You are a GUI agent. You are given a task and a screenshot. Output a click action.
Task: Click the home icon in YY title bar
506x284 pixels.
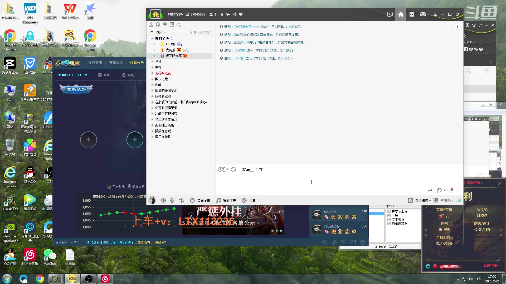click(x=401, y=14)
